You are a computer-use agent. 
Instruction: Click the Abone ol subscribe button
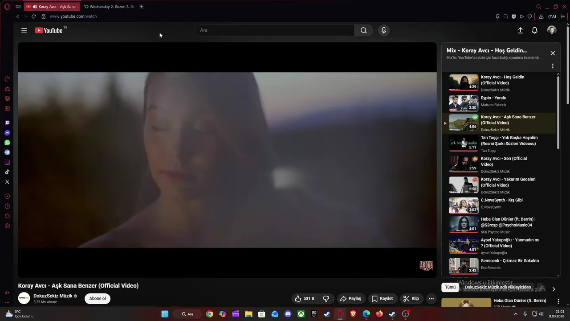tap(98, 299)
